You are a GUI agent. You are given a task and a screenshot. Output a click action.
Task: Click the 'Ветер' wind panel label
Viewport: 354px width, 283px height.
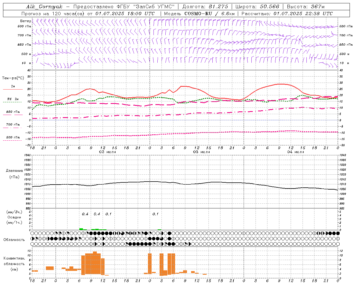pyautogui.click(x=25, y=21)
